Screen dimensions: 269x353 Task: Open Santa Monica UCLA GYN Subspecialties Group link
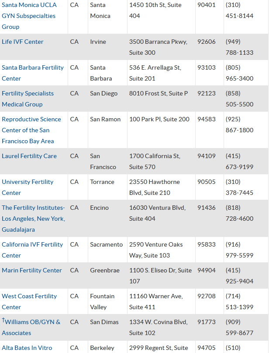click(x=29, y=16)
